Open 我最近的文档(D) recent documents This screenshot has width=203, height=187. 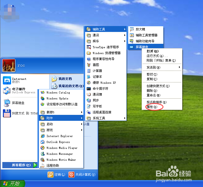tap(67, 86)
